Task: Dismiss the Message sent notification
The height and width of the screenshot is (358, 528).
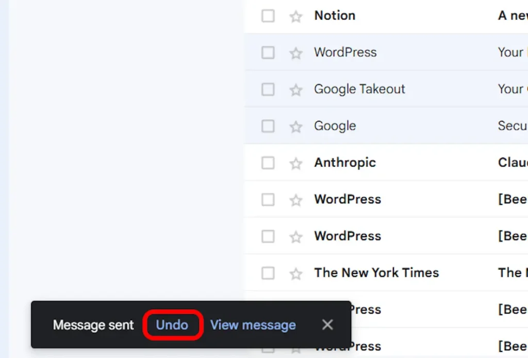Action: point(327,324)
